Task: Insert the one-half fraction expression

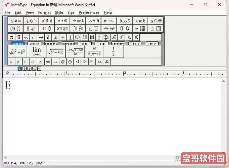Action: (x=113, y=51)
